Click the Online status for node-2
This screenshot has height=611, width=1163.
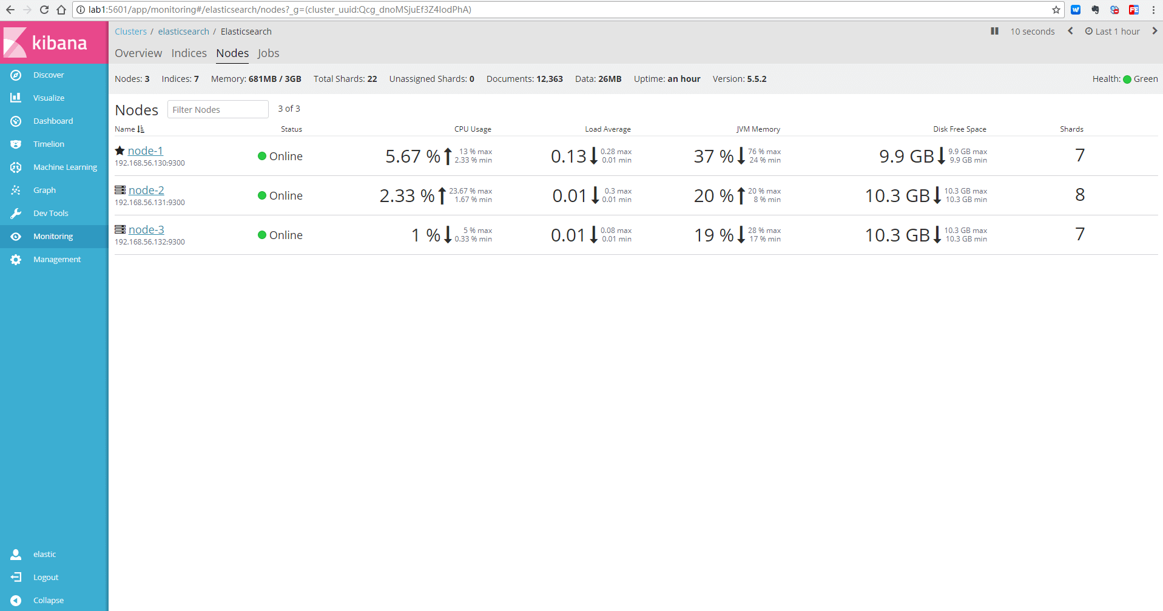(280, 195)
